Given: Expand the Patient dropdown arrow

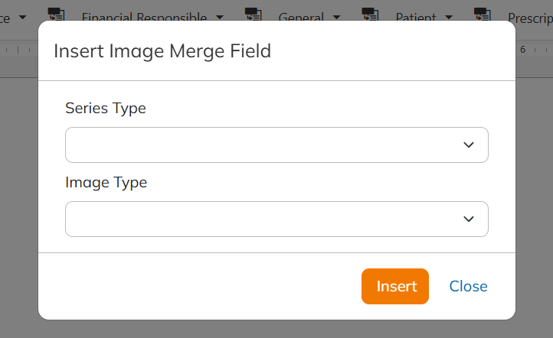Looking at the screenshot, I should 449,18.
